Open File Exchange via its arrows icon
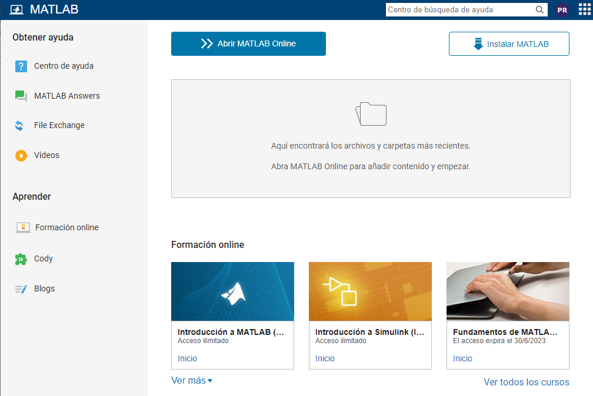593x396 pixels. 22,125
